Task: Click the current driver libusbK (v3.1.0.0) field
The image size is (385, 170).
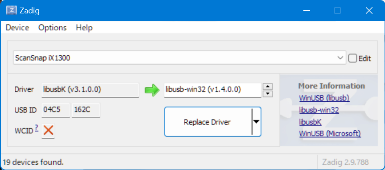Action: 90,90
